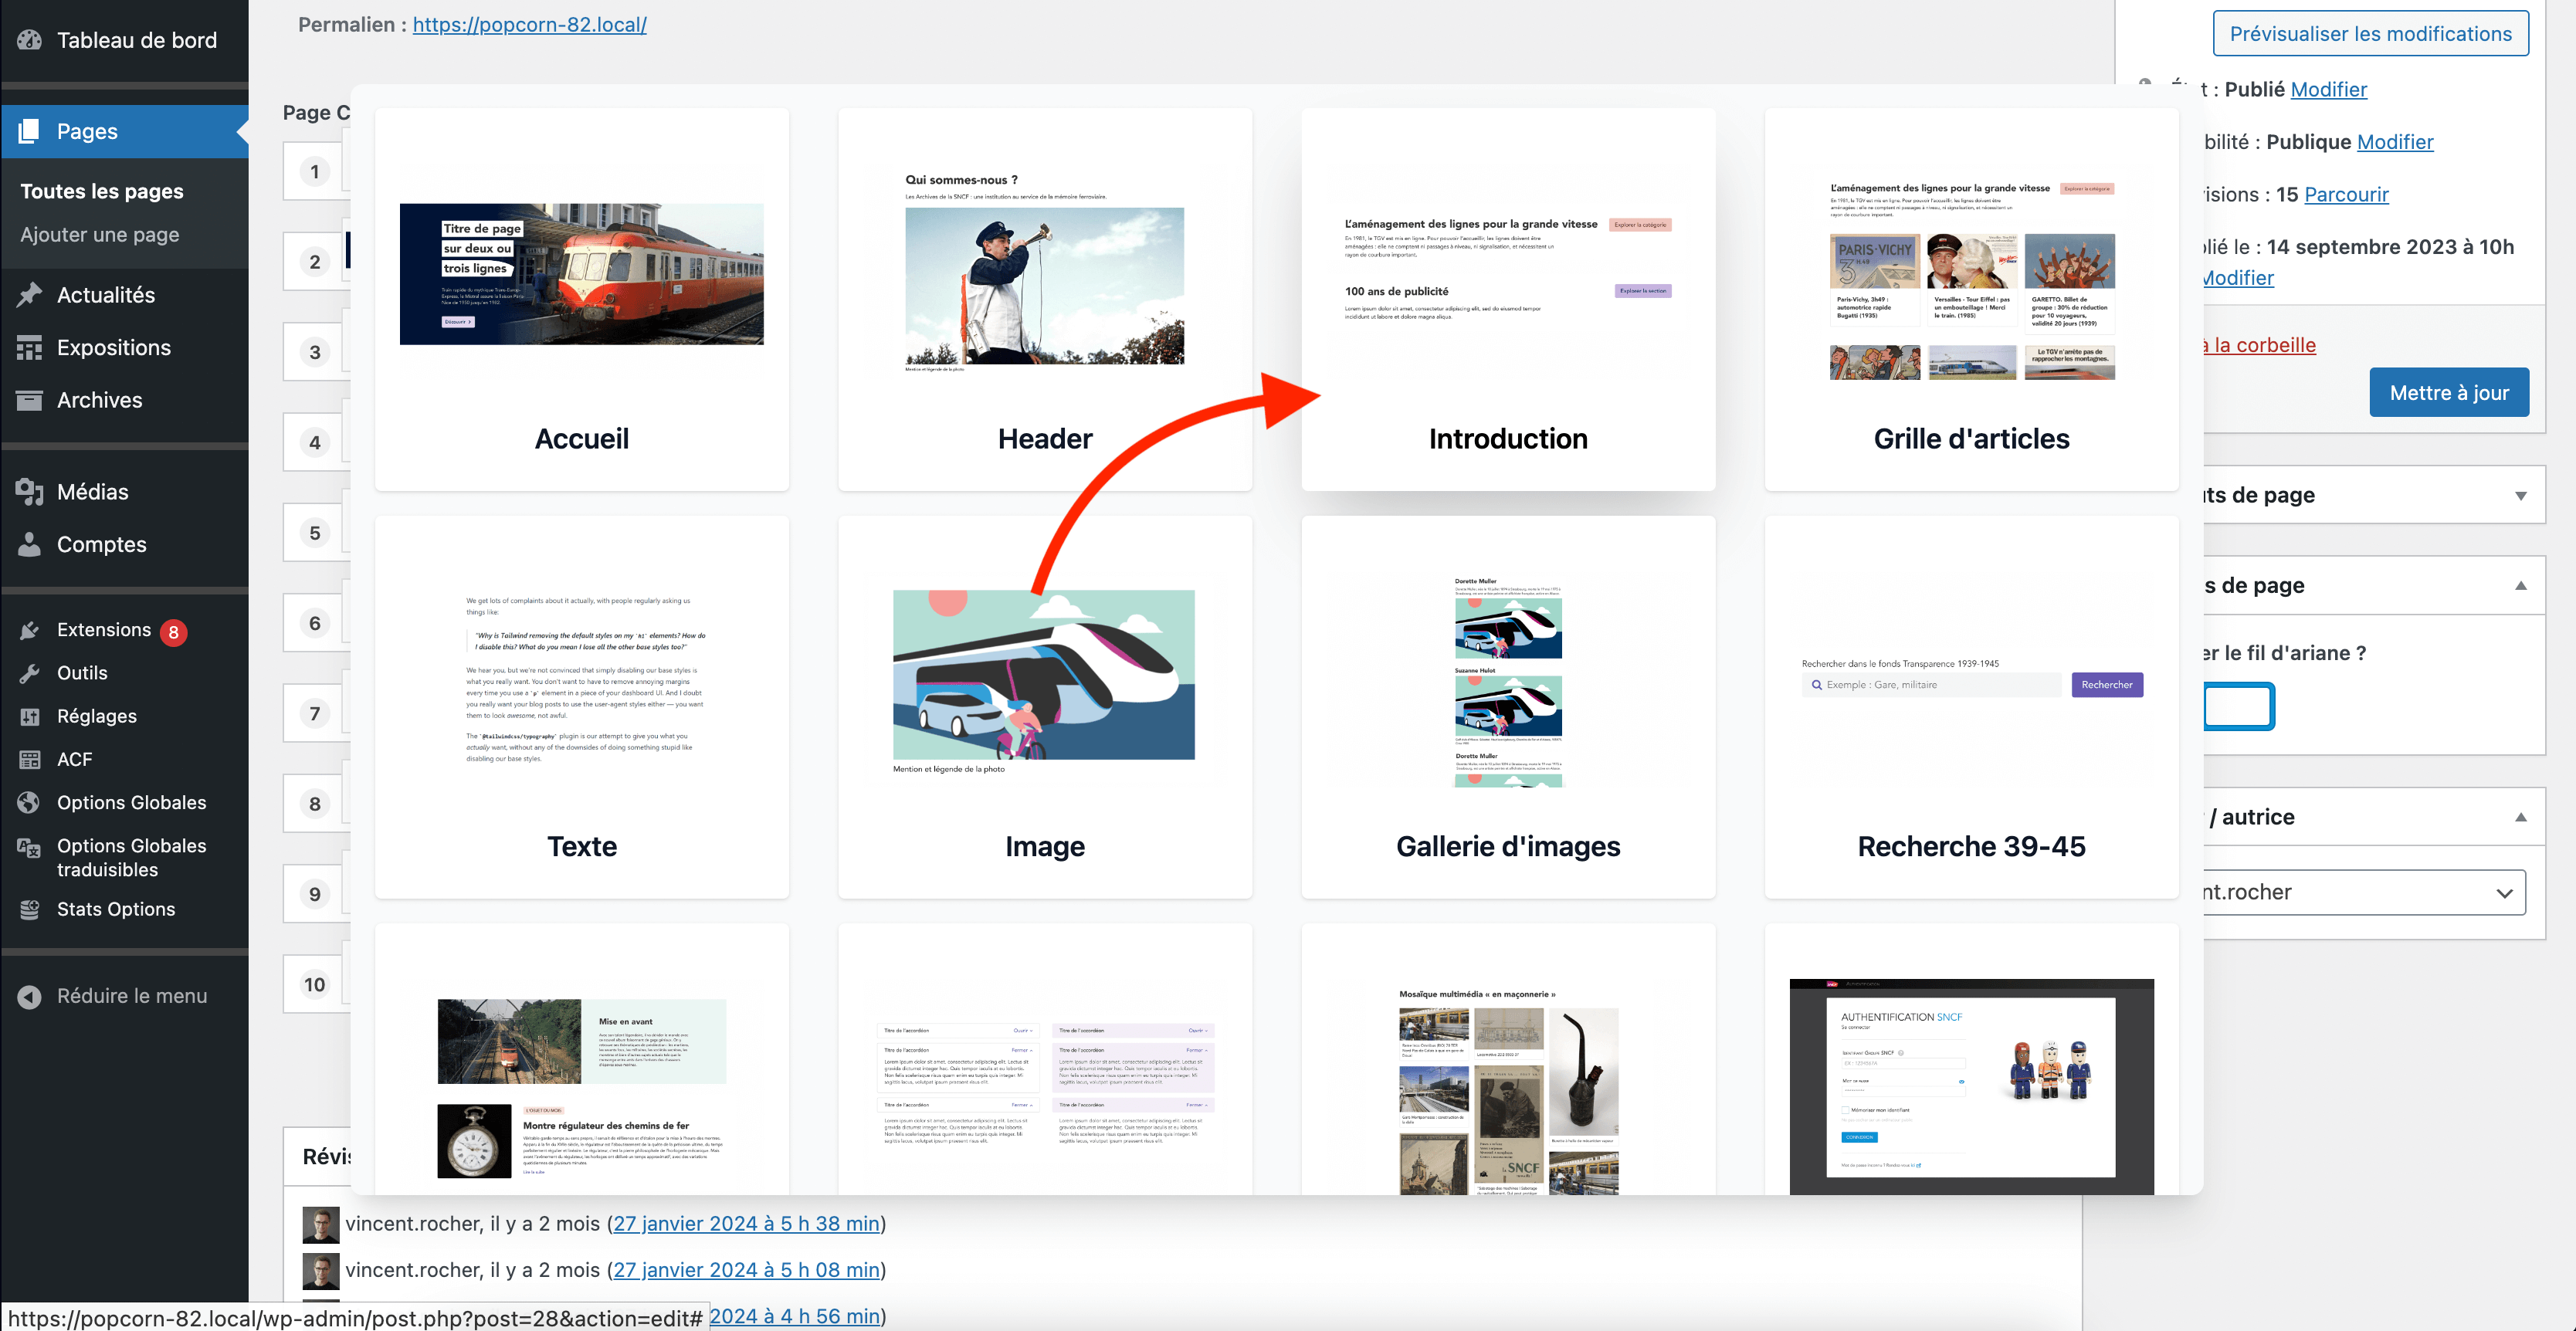Move page to la corbeille
This screenshot has width=2576, height=1331.
pos(2260,345)
